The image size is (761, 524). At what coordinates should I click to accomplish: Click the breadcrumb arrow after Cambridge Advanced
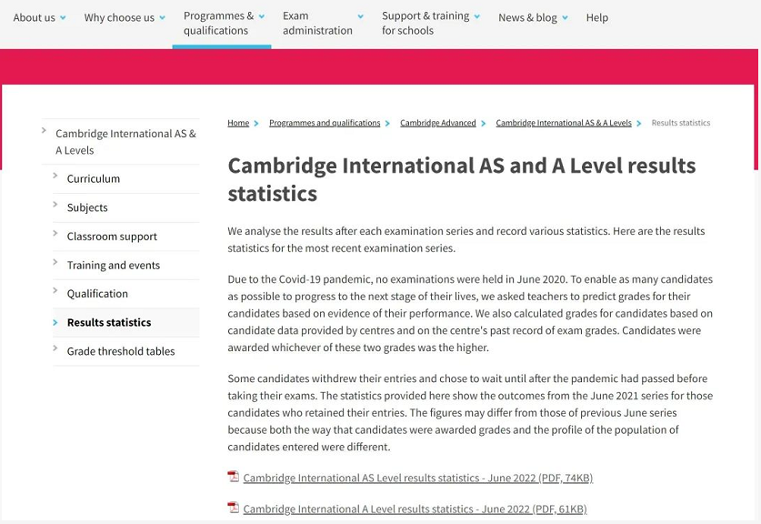[484, 124]
